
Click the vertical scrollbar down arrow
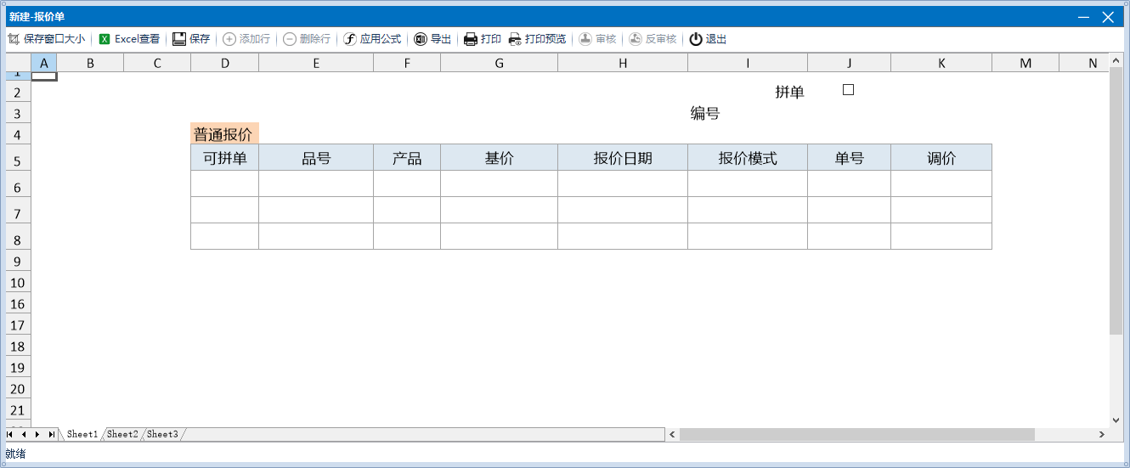point(1116,420)
